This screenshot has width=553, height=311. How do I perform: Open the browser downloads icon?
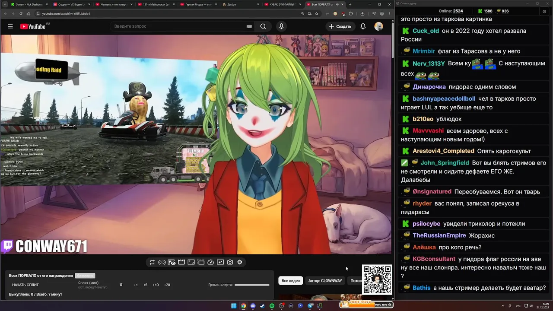coord(362,13)
